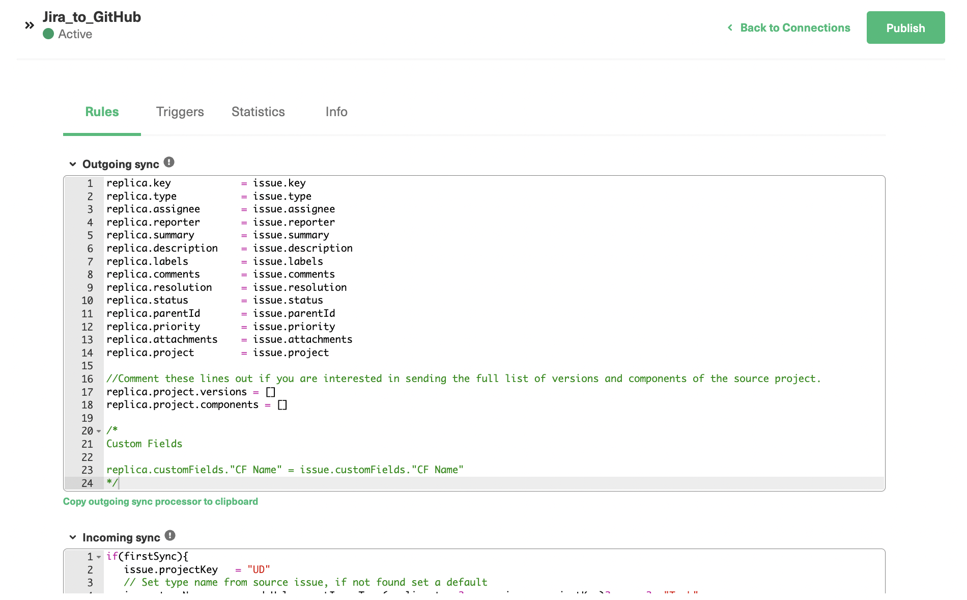
Task: Click the replica.customFields "CF Name" line
Action: click(285, 470)
